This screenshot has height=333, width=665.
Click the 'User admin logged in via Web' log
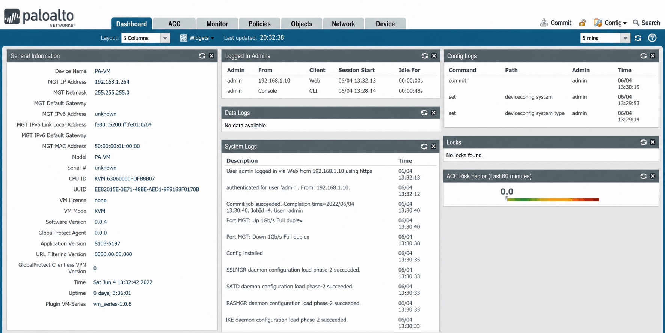(x=299, y=171)
